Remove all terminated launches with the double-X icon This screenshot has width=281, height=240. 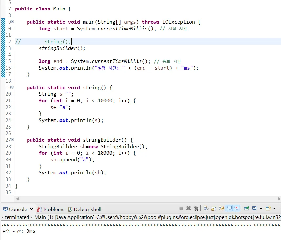point(196,208)
